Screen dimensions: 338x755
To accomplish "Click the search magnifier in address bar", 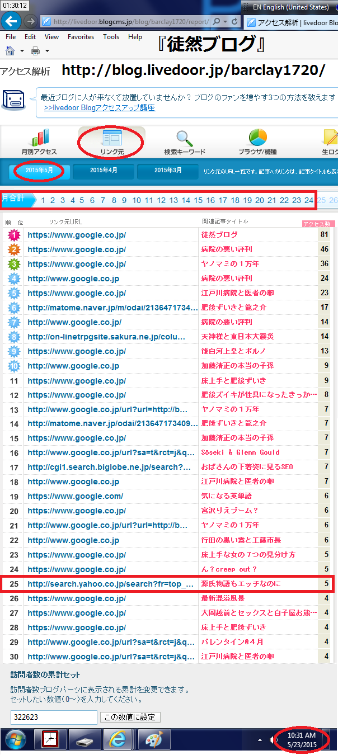I will click(x=216, y=21).
